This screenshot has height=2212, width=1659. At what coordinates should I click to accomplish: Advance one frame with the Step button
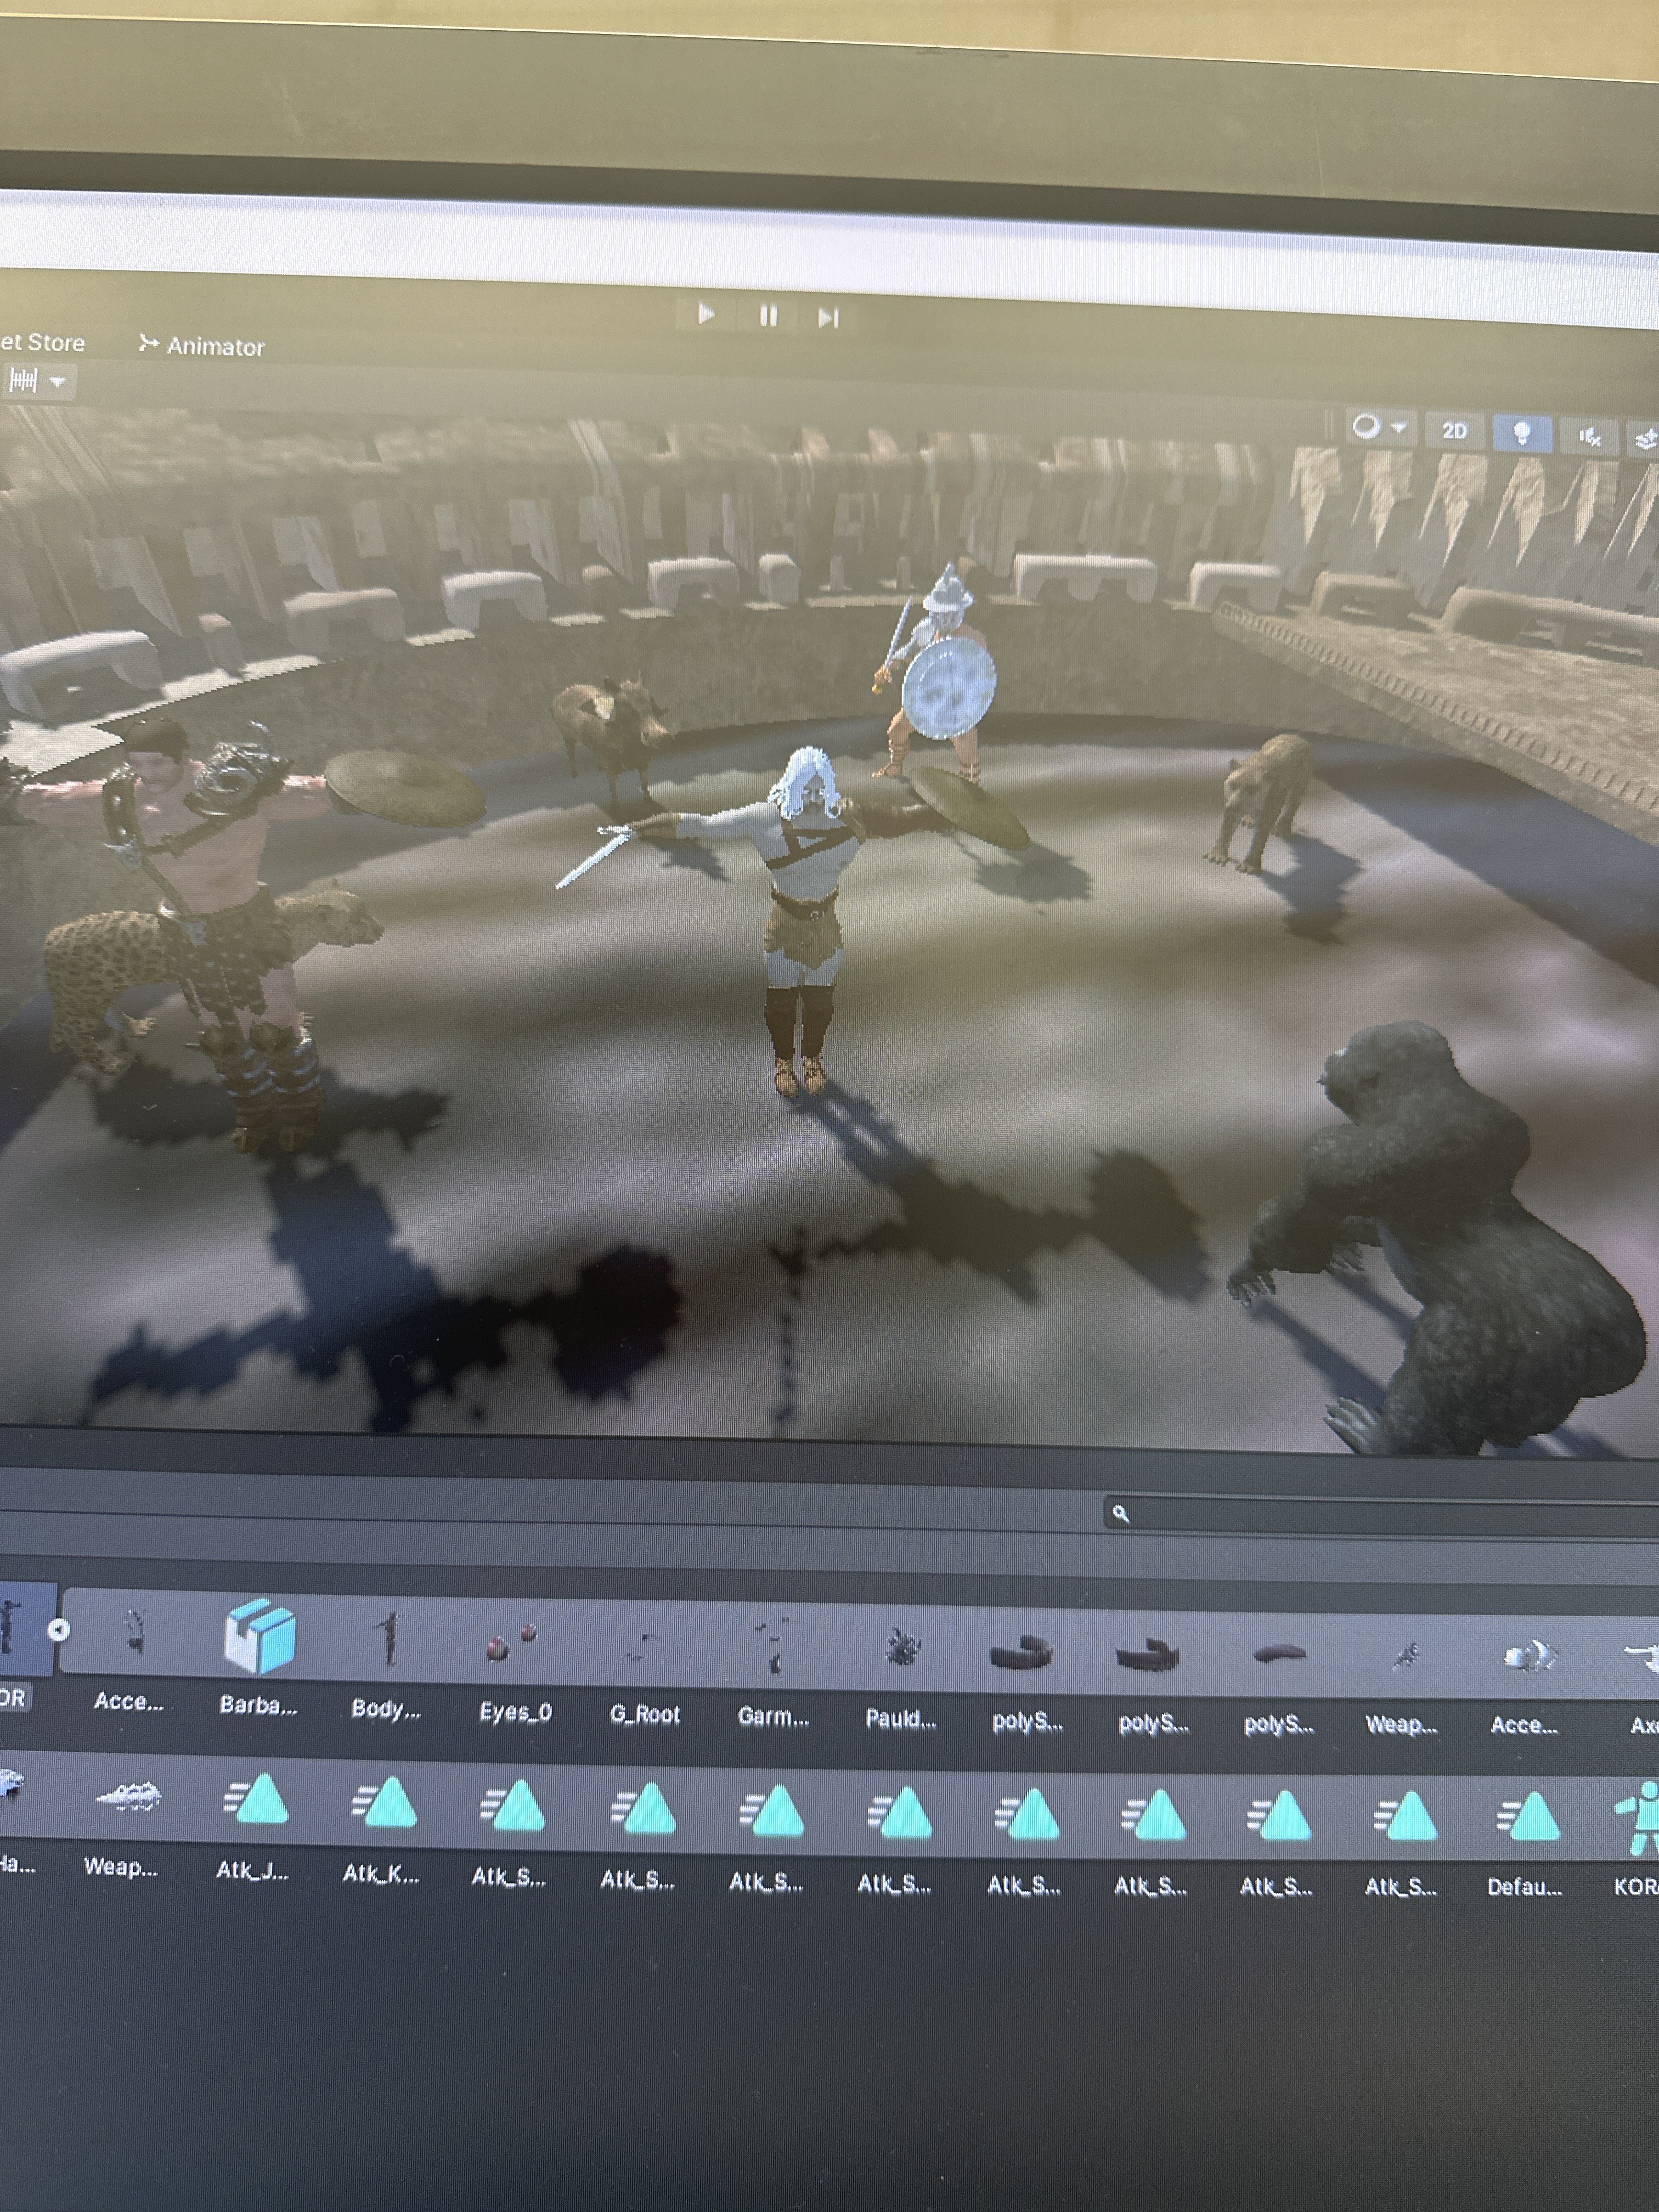pos(828,319)
